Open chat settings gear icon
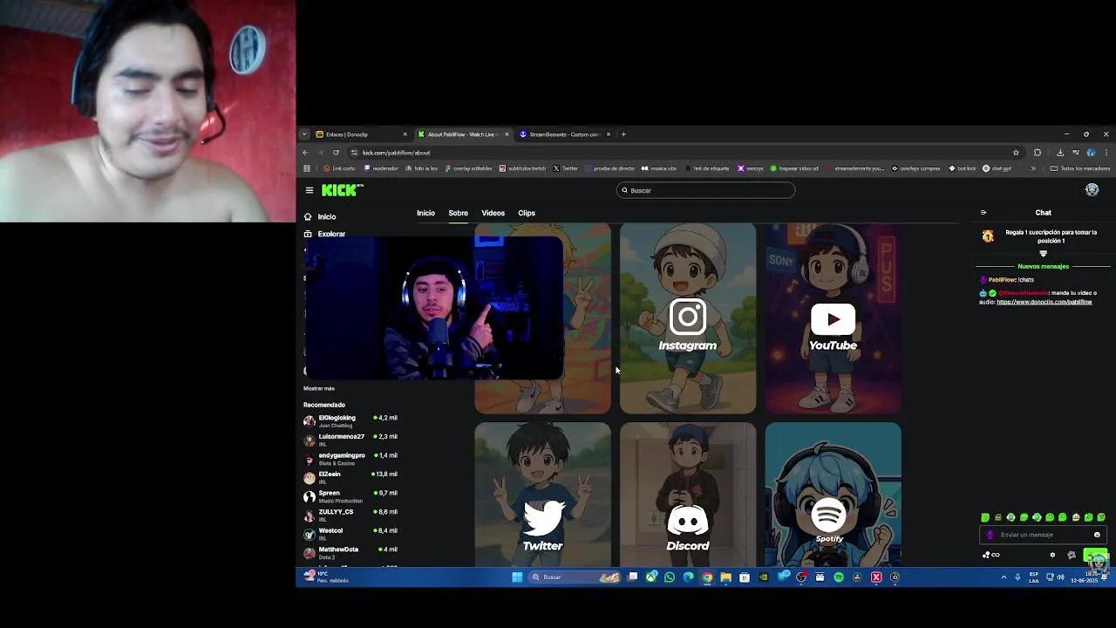 pyautogui.click(x=1052, y=555)
